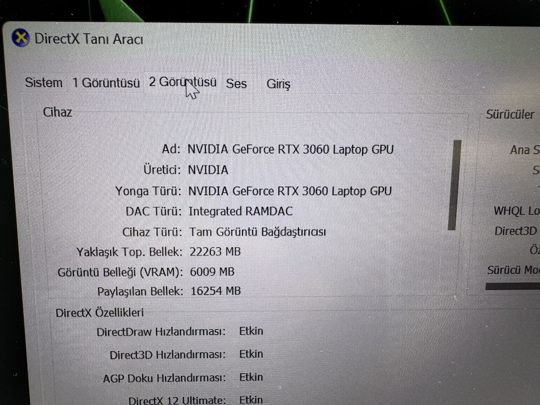
Task: Click the Sürücüler group heading
Action: coord(510,114)
